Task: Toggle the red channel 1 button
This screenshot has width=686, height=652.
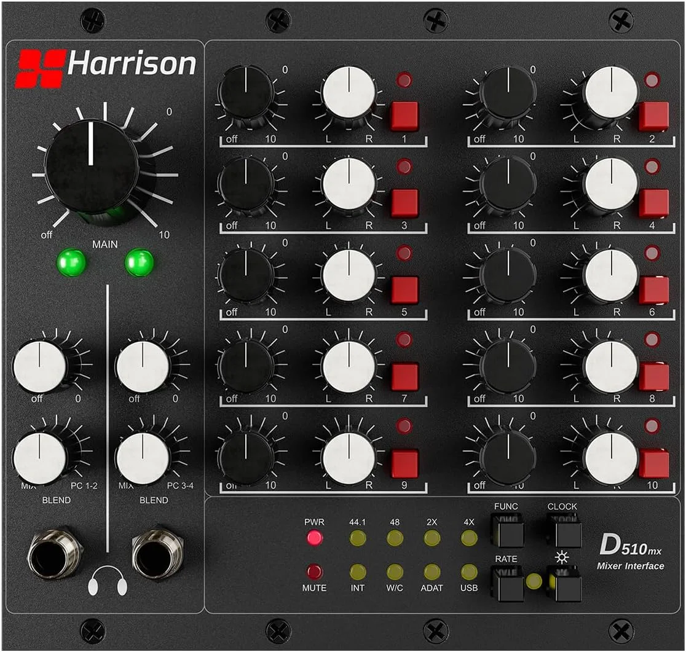Action: pos(404,116)
